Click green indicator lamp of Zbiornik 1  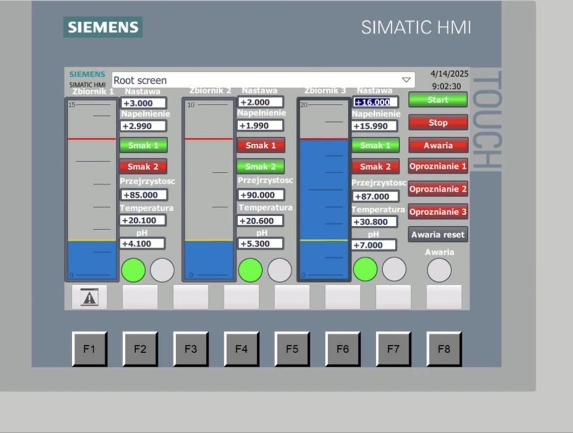[x=133, y=270]
